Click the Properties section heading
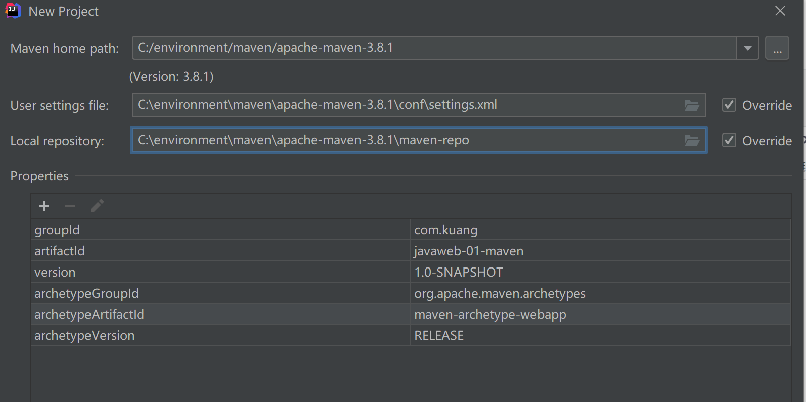The height and width of the screenshot is (402, 806). coord(40,176)
